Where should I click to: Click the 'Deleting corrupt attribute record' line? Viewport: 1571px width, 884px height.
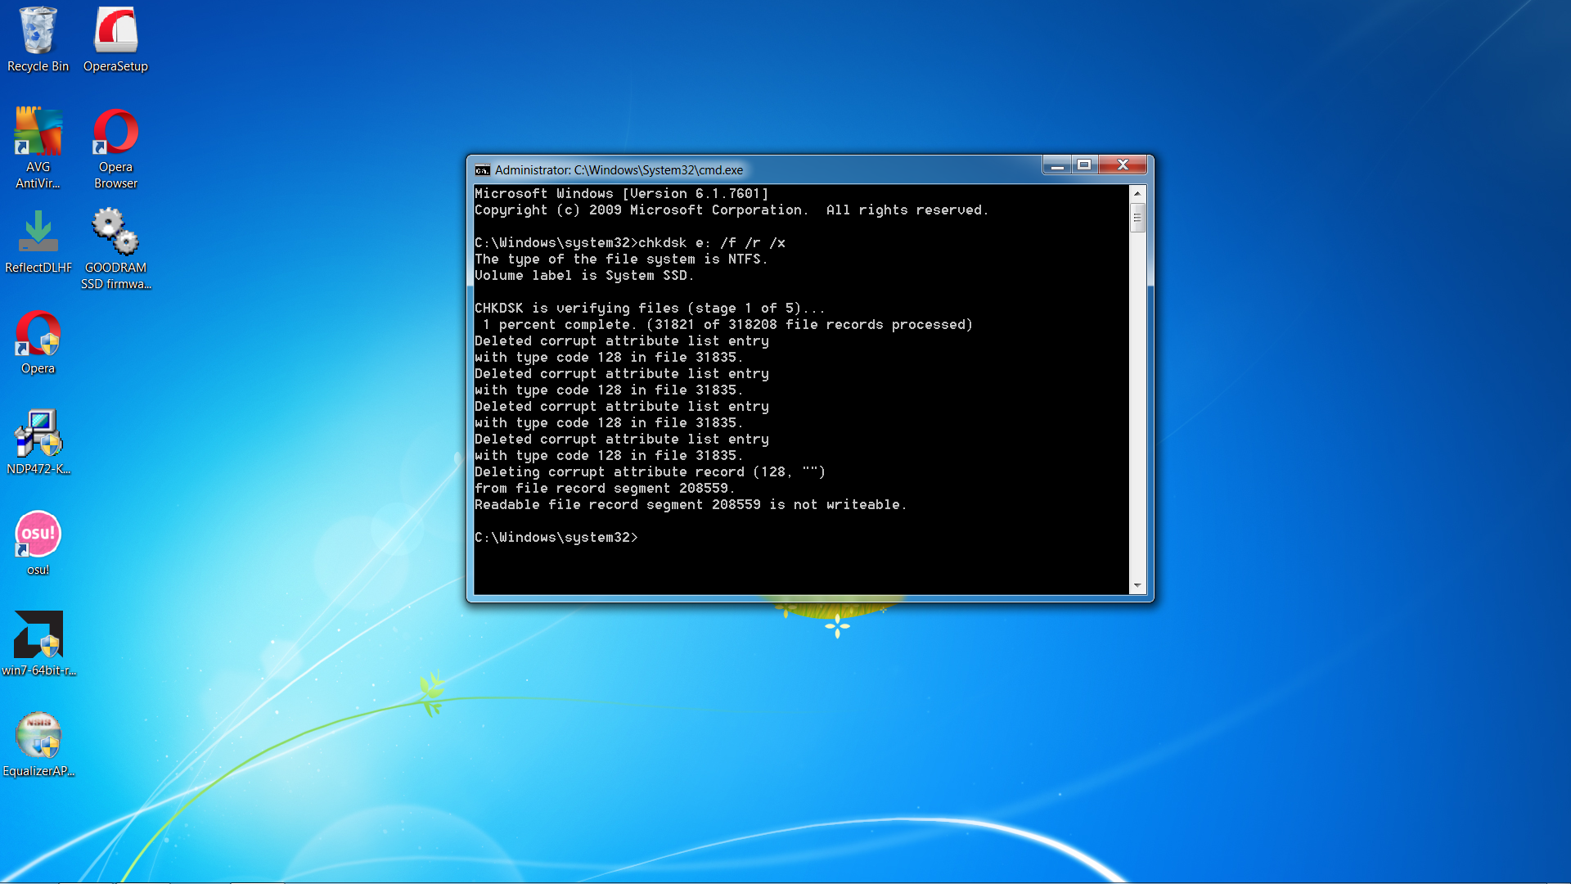click(x=650, y=472)
